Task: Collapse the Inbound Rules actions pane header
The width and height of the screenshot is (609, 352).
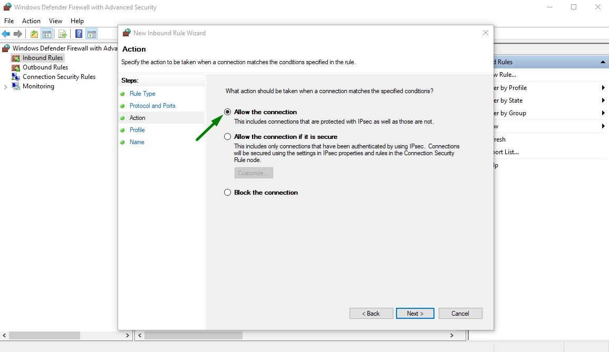Action: pyautogui.click(x=602, y=62)
